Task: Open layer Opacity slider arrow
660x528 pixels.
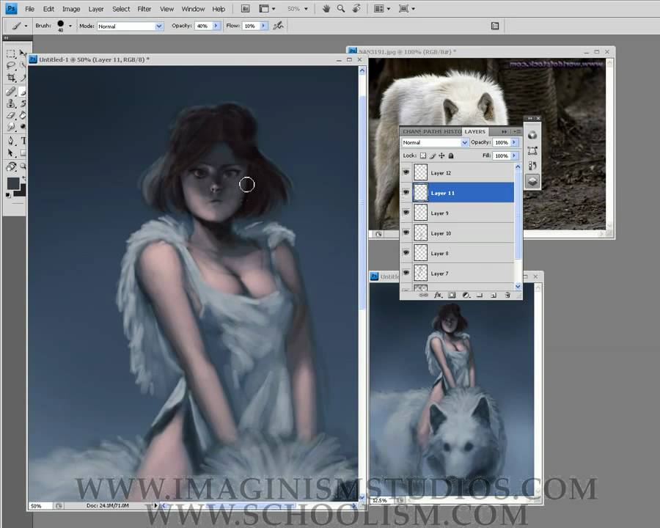Action: [514, 142]
